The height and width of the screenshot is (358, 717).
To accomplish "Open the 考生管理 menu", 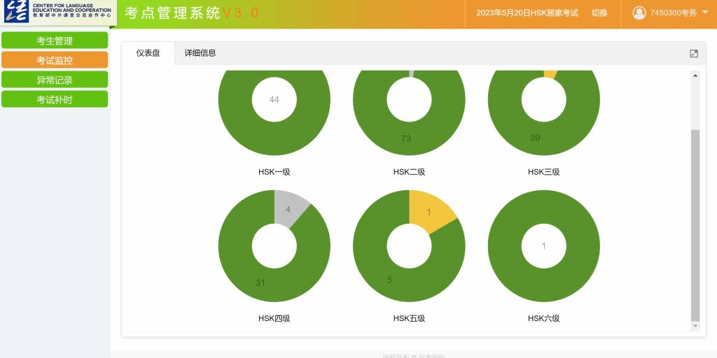I will click(x=55, y=41).
